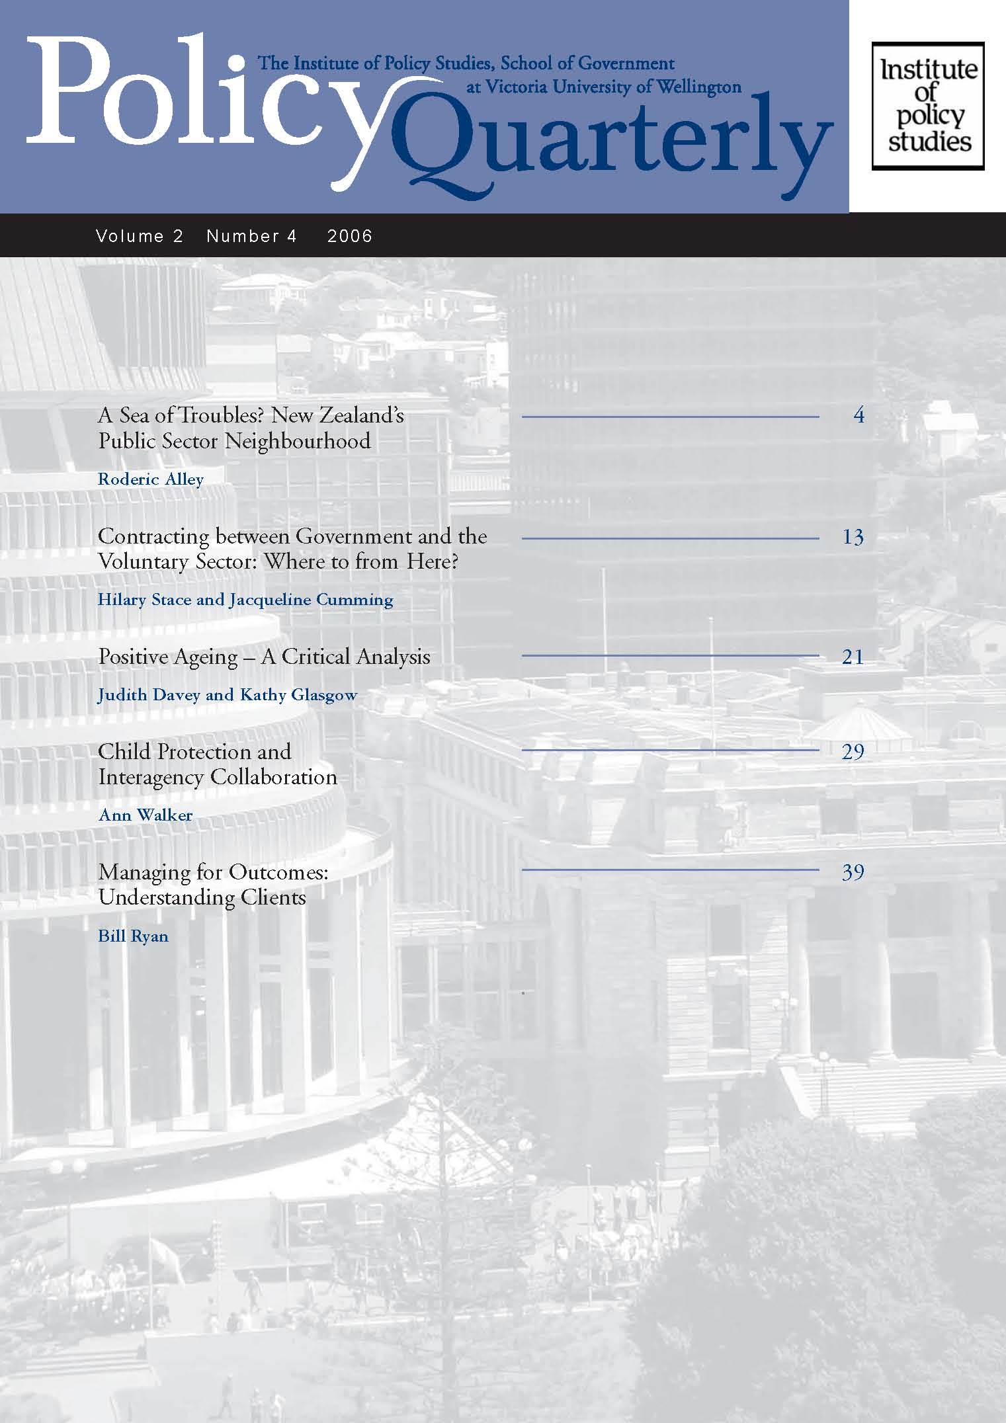Click page number 39
The height and width of the screenshot is (1423, 1006).
click(853, 873)
